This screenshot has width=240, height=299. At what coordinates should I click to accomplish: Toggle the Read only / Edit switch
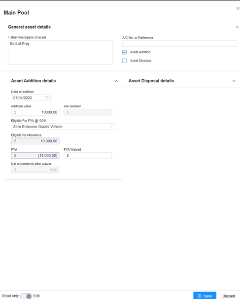click(x=26, y=296)
